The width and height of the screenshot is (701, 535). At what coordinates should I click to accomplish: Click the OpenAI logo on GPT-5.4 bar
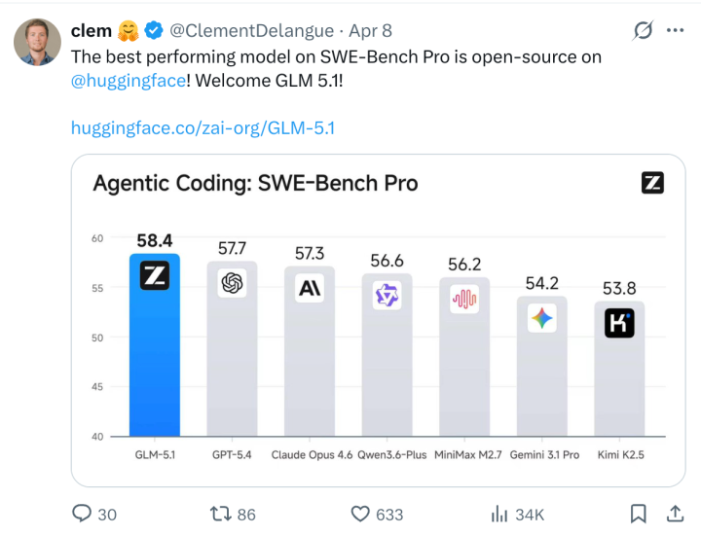coord(232,283)
